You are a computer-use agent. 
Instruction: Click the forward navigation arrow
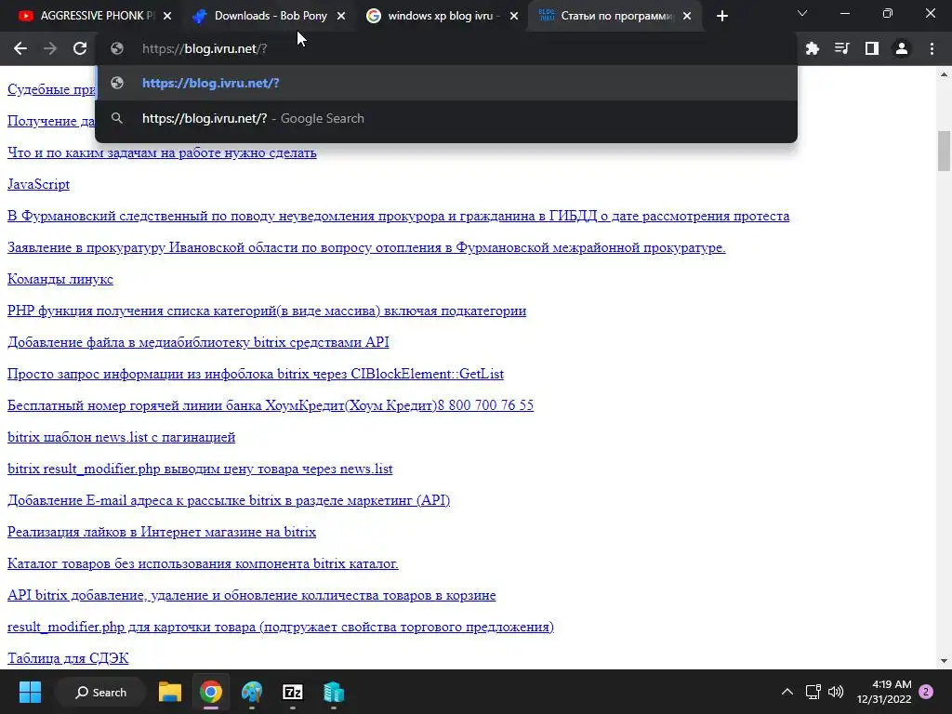tap(50, 48)
